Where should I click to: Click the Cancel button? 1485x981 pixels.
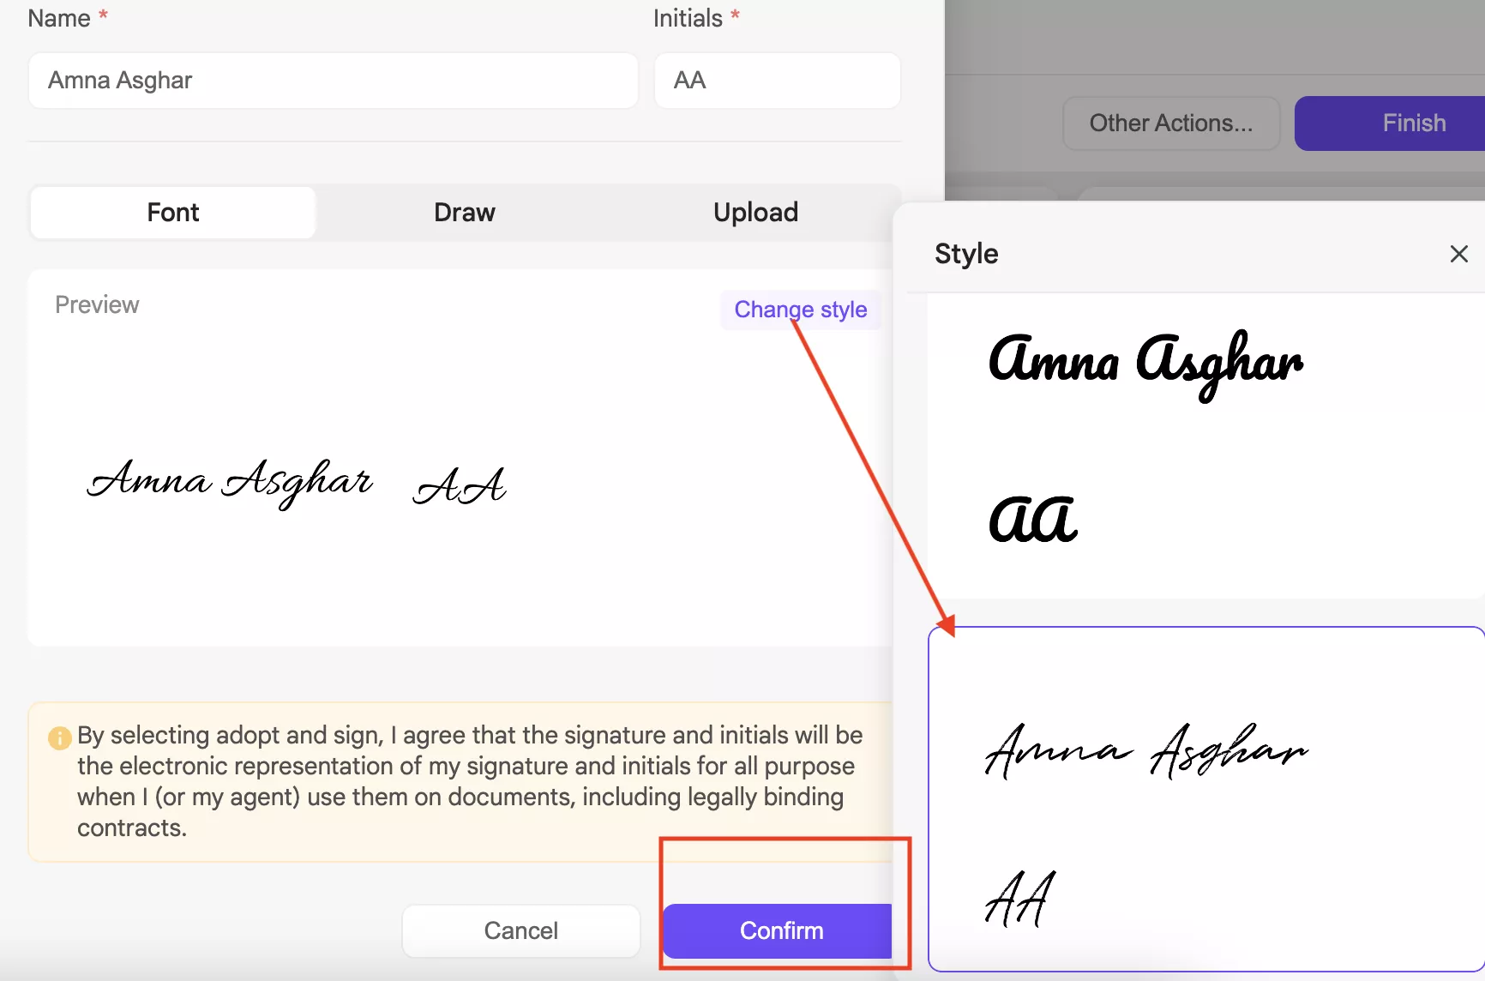(520, 931)
